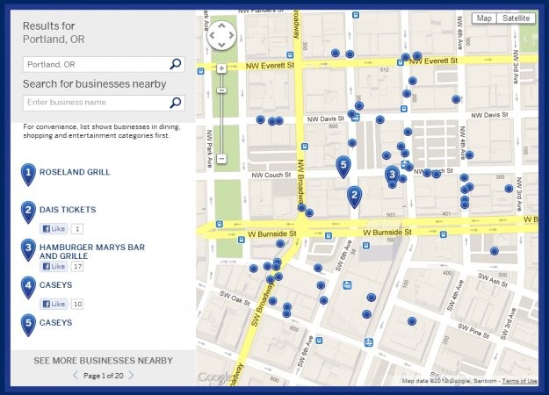Click the zoom slider handle

pyautogui.click(x=221, y=90)
